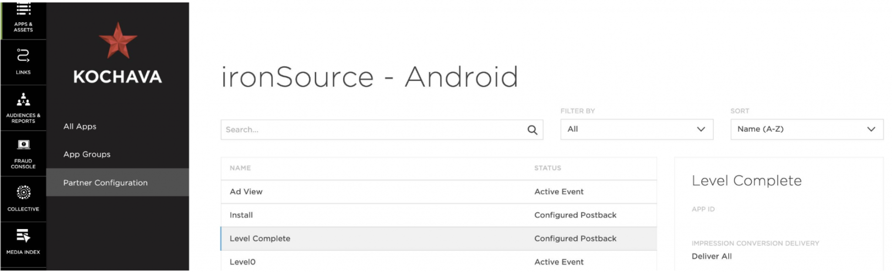Select the Ad View event row
The height and width of the screenshot is (273, 892).
pyautogui.click(x=439, y=192)
